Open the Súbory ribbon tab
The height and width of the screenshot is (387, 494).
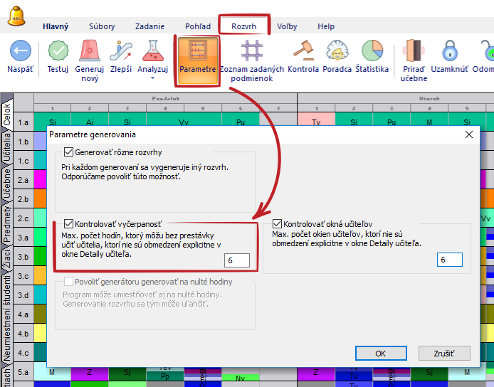point(102,26)
